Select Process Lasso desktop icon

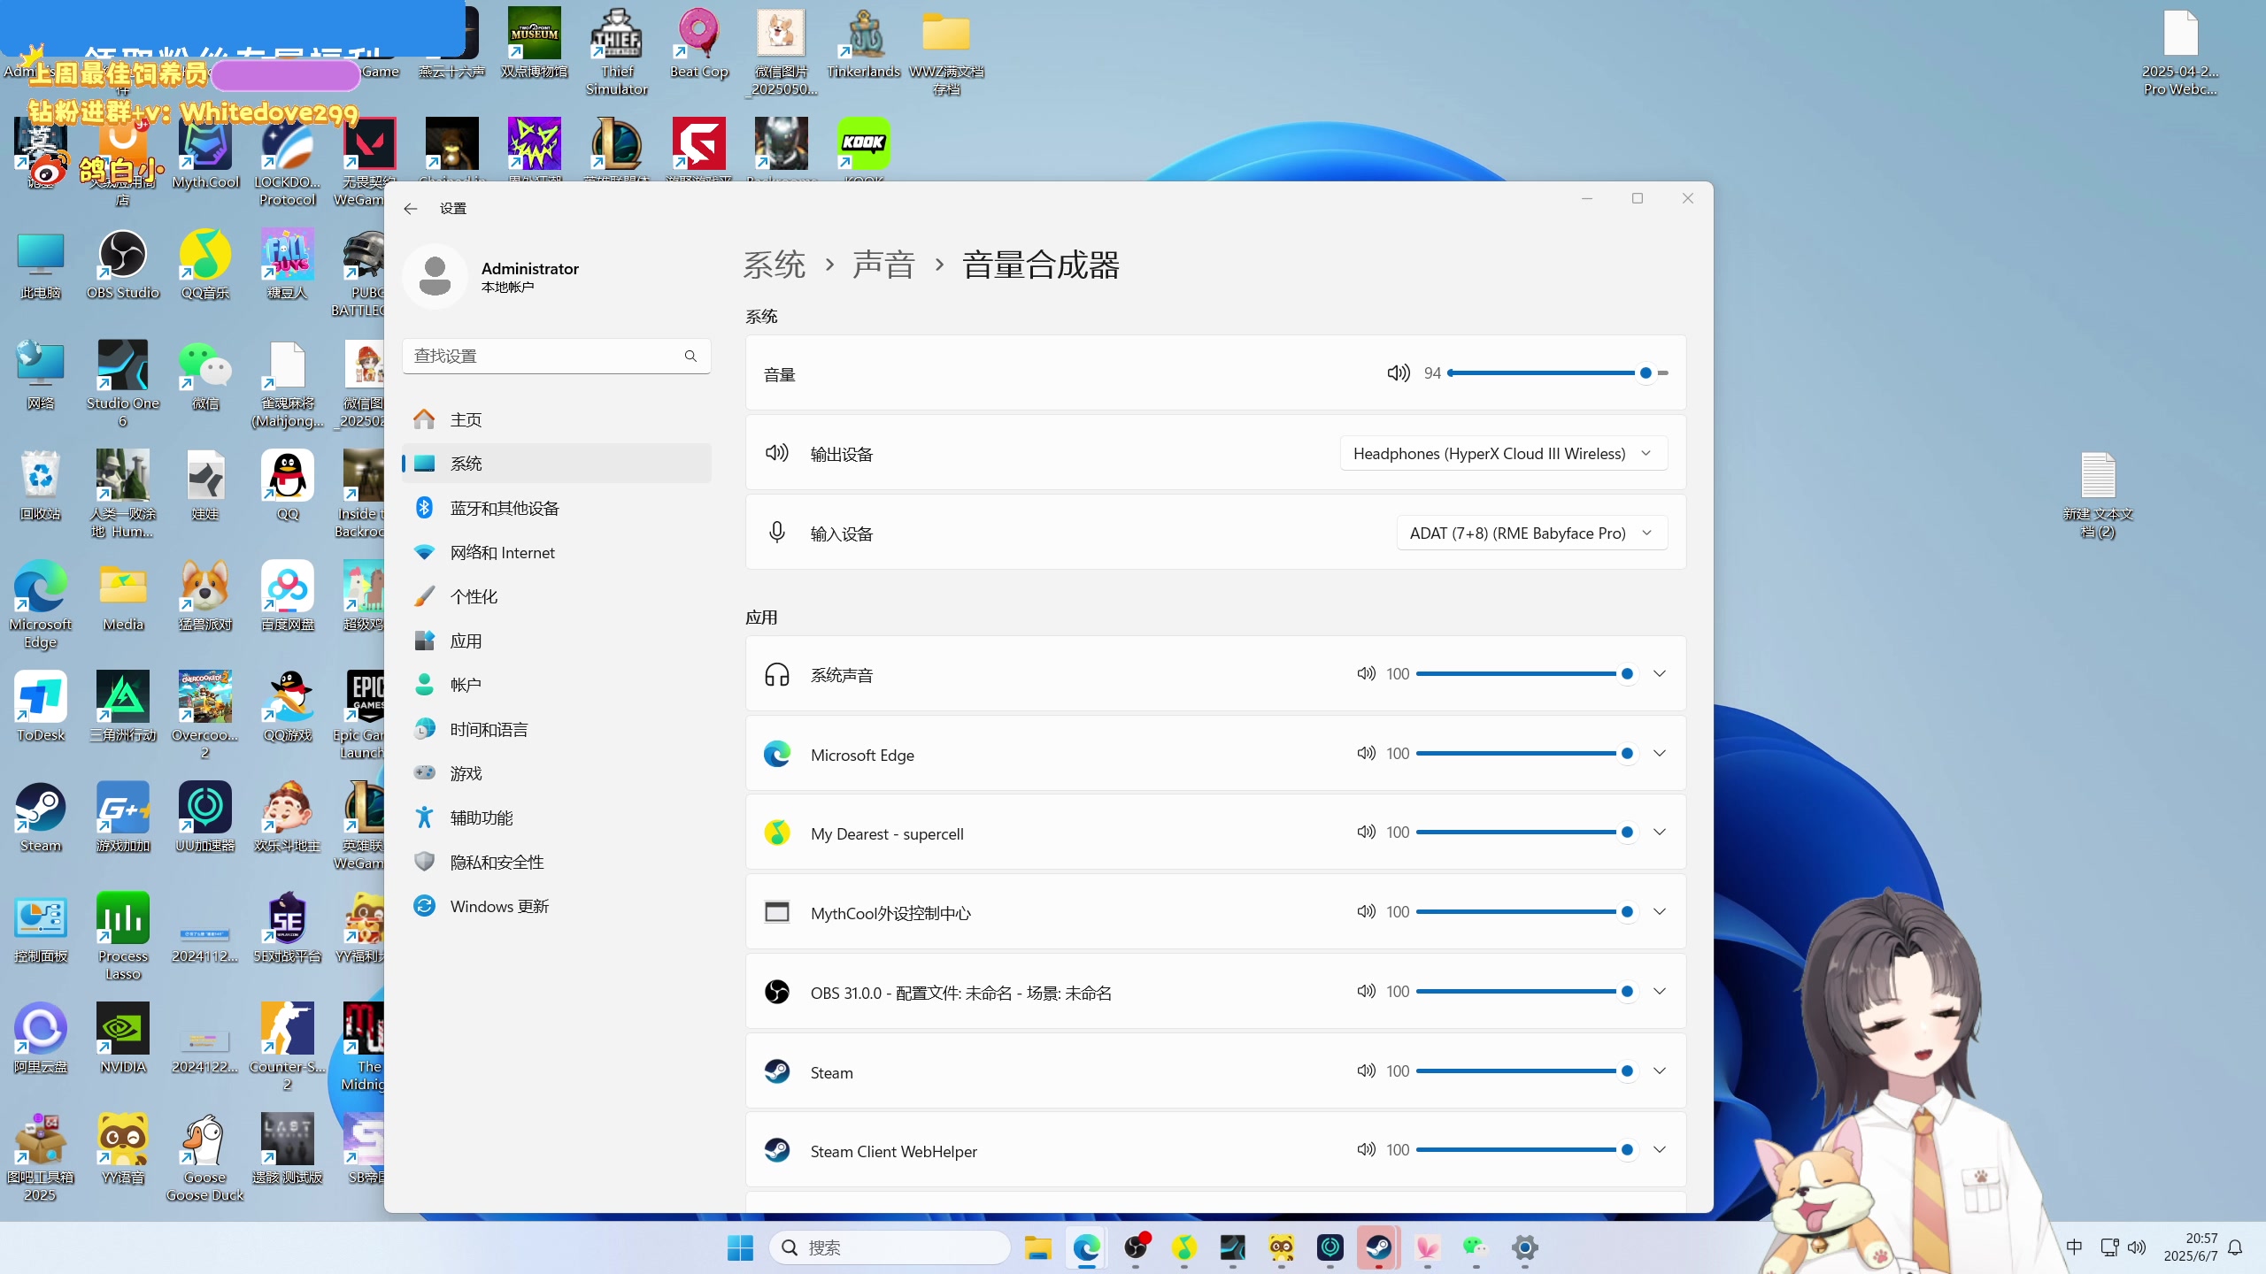click(123, 938)
